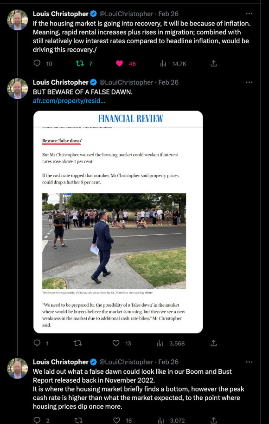Reply to the Boom and Bust Report tweet
The image size is (269, 424).
[37, 420]
